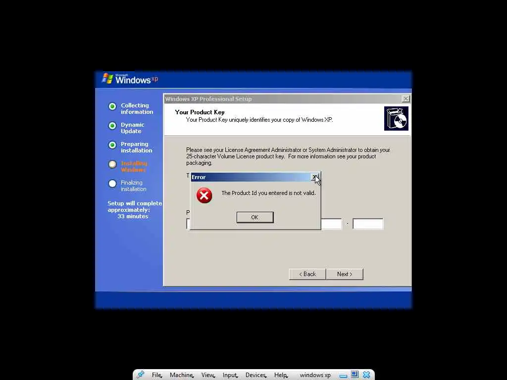Viewport: 507px width, 380px height.
Task: Open the Help menu
Action: pos(281,375)
